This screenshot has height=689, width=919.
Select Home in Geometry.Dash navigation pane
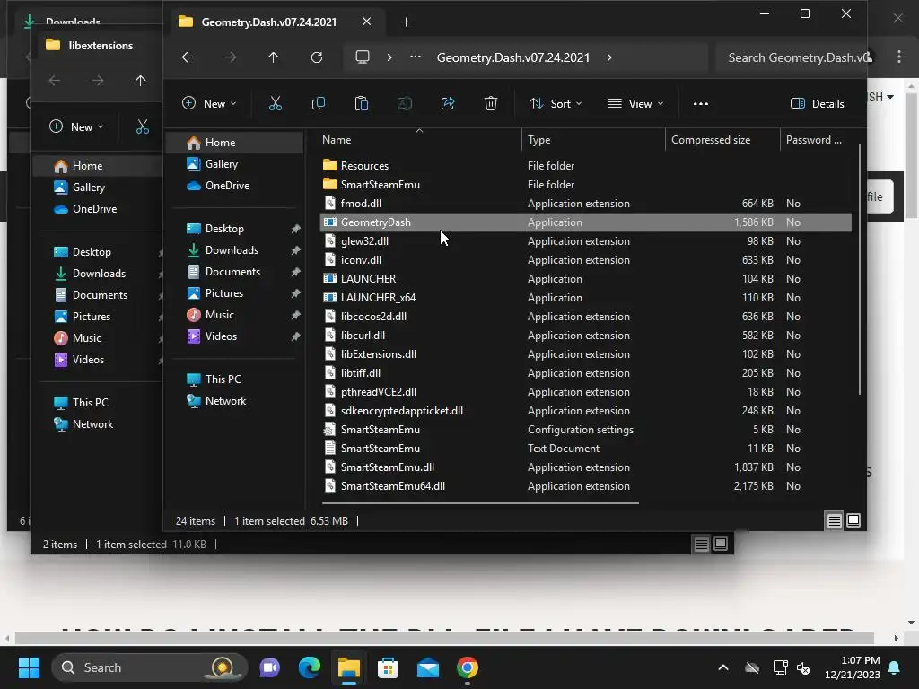tap(234, 143)
